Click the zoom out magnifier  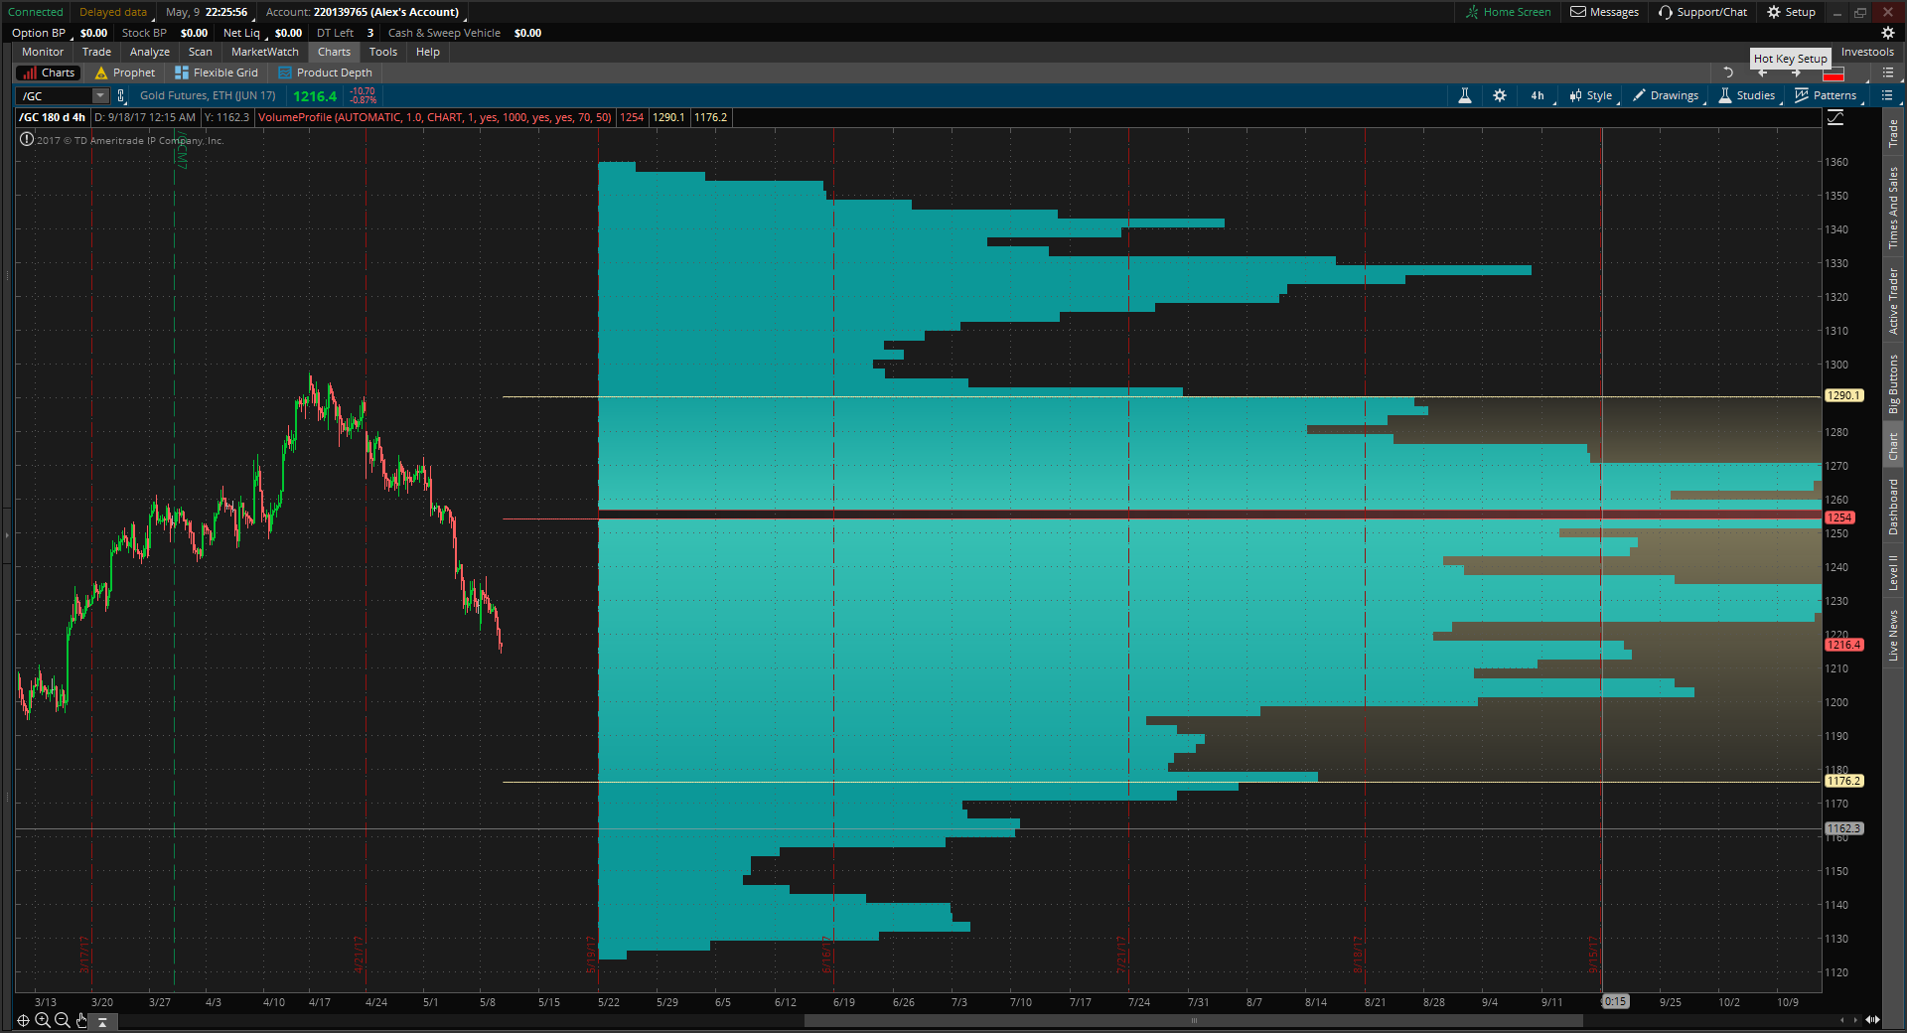pyautogui.click(x=63, y=1020)
